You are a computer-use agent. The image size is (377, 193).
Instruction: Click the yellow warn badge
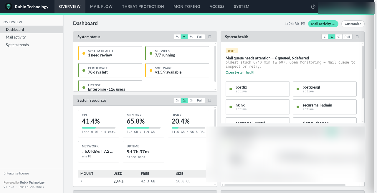pyautogui.click(x=232, y=51)
